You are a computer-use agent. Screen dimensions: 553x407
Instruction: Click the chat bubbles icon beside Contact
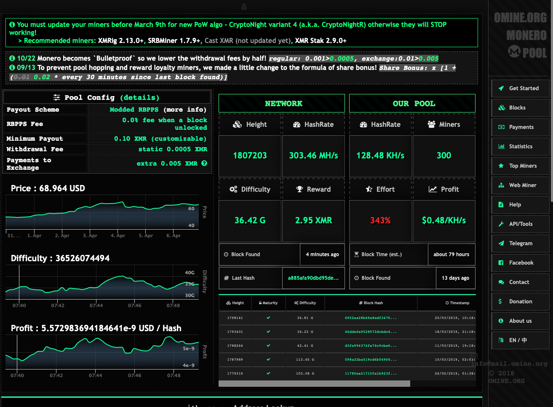pos(501,282)
